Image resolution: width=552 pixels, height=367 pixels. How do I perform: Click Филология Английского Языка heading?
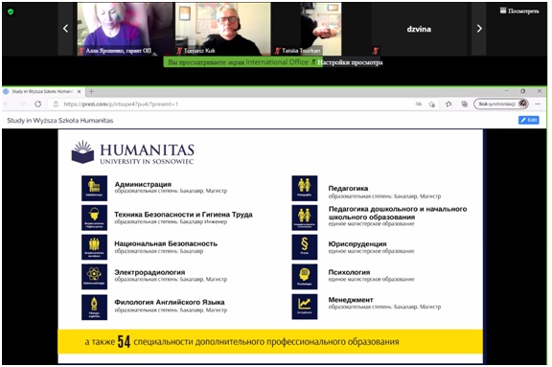(170, 302)
